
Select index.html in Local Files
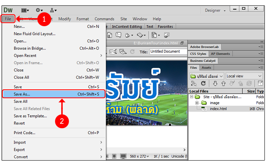pos(218,109)
